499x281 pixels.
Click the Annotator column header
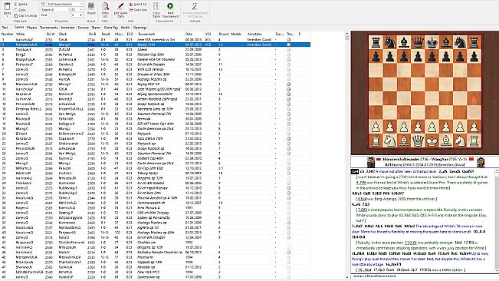pyautogui.click(x=261, y=34)
